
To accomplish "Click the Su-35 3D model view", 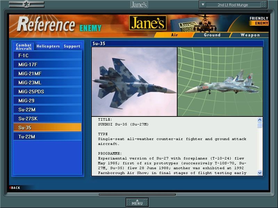I will pyautogui.click(x=220, y=81).
